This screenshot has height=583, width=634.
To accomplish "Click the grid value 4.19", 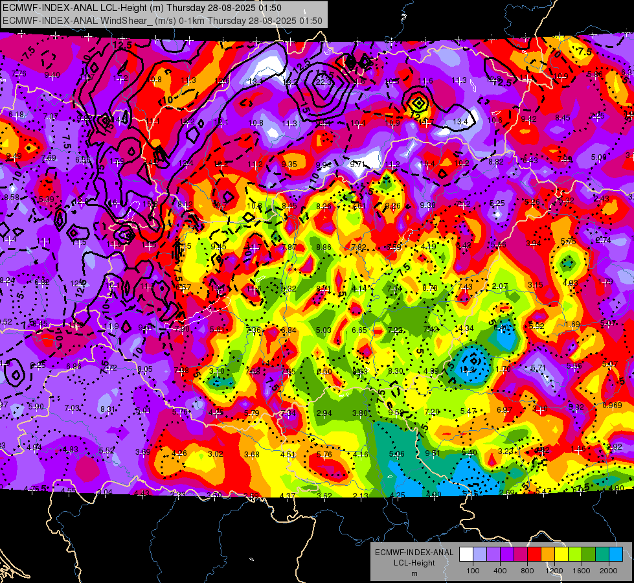I will tap(429, 246).
